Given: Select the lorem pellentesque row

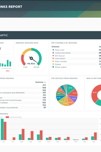Looking at the screenshot, I should point(23,100).
